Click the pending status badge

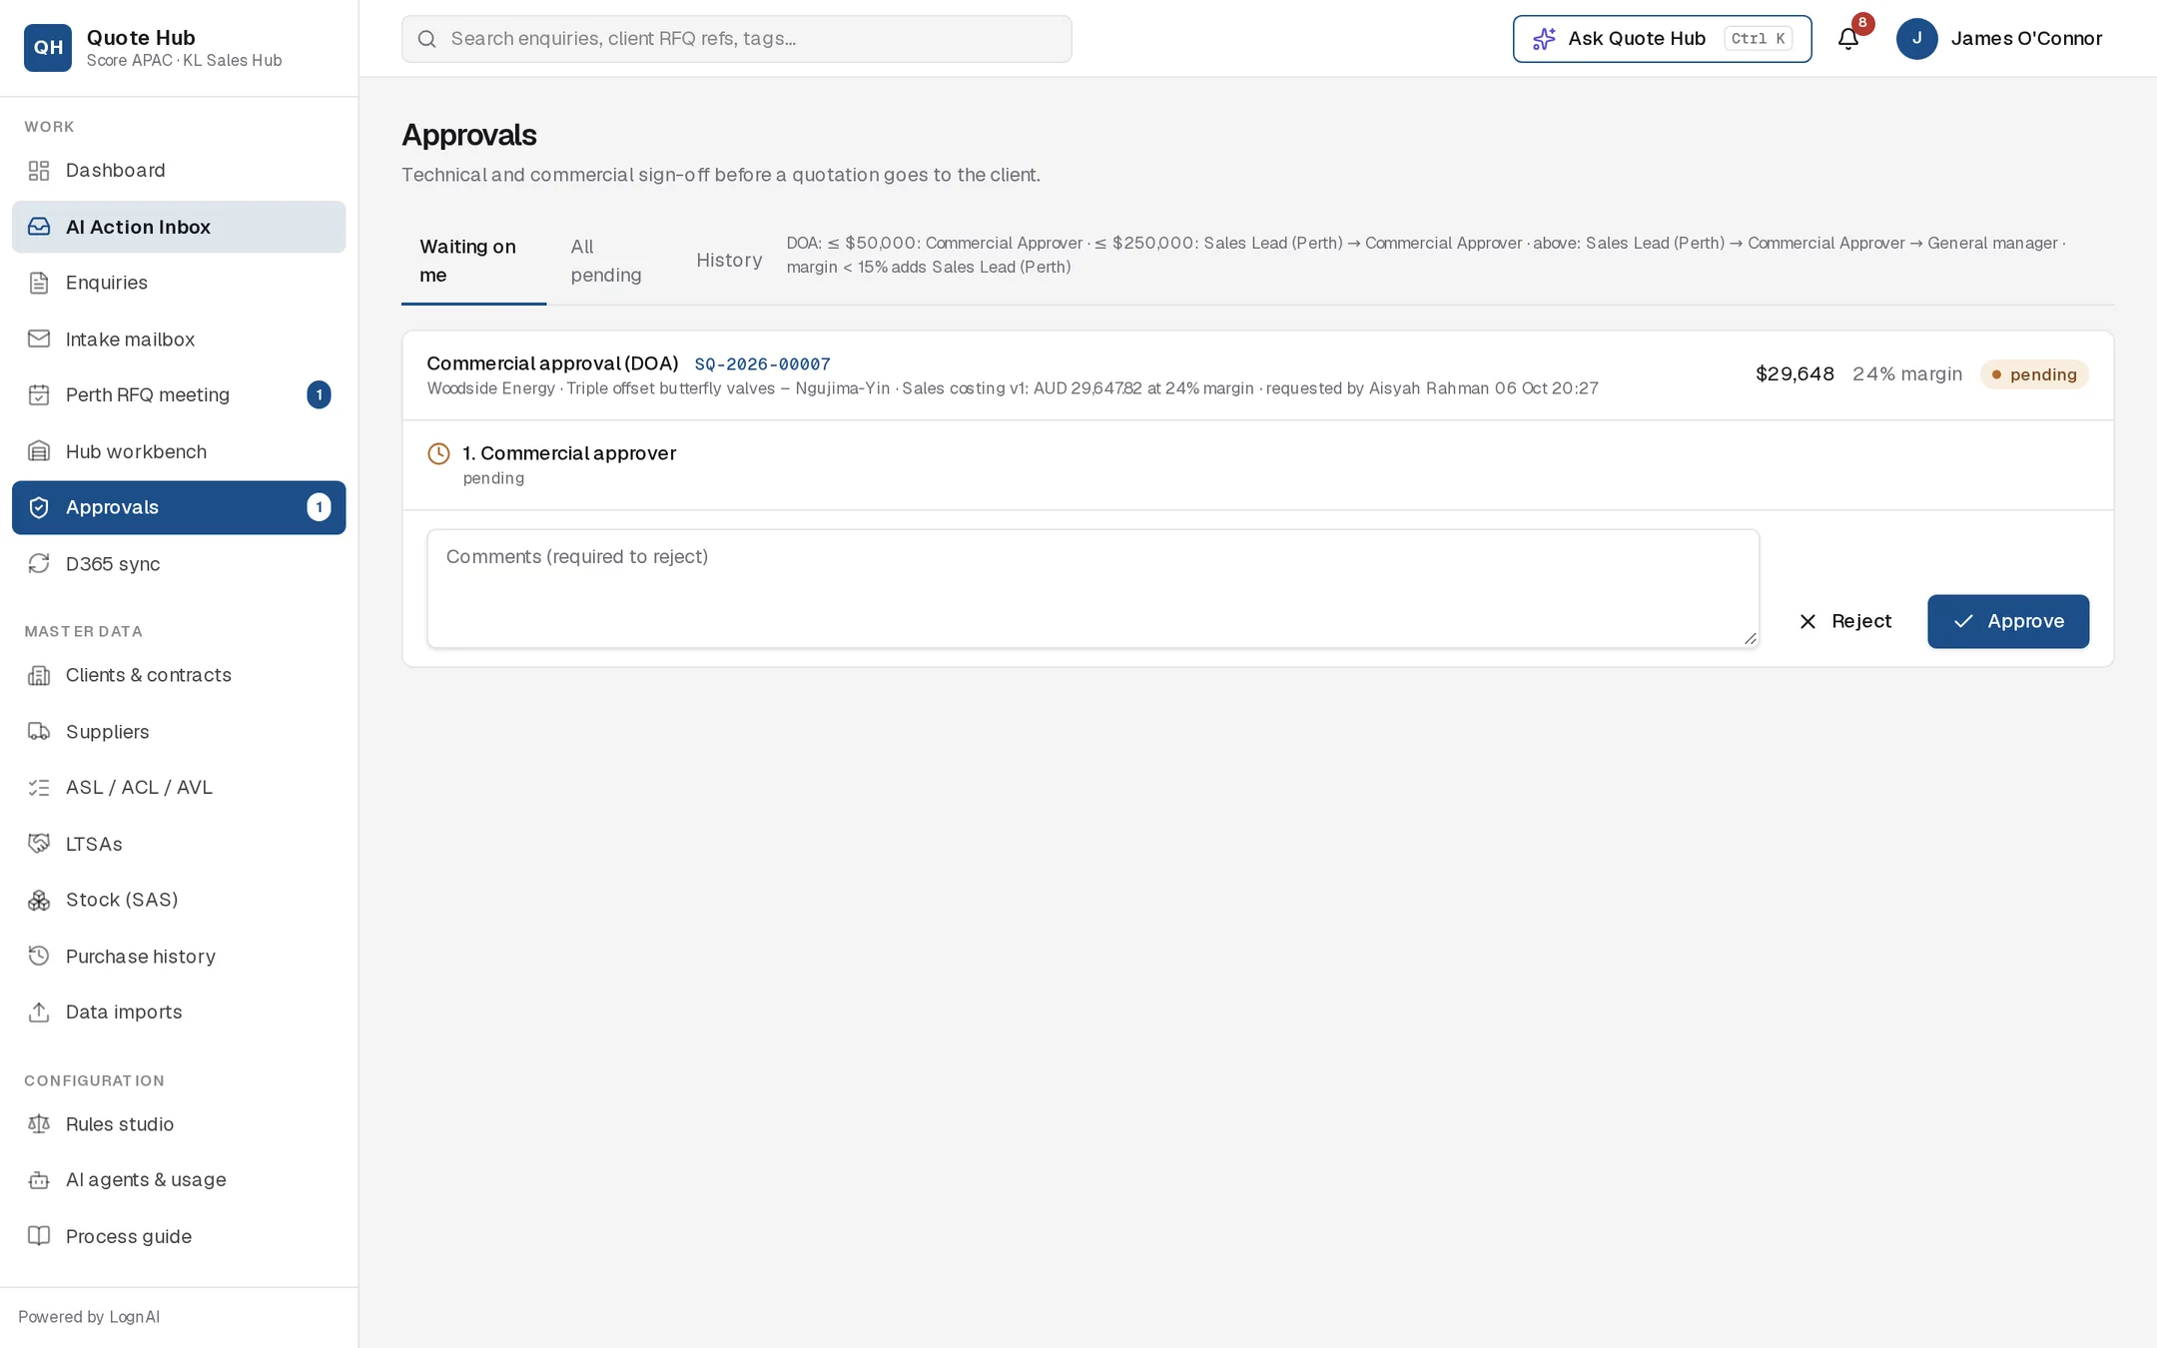[2034, 374]
